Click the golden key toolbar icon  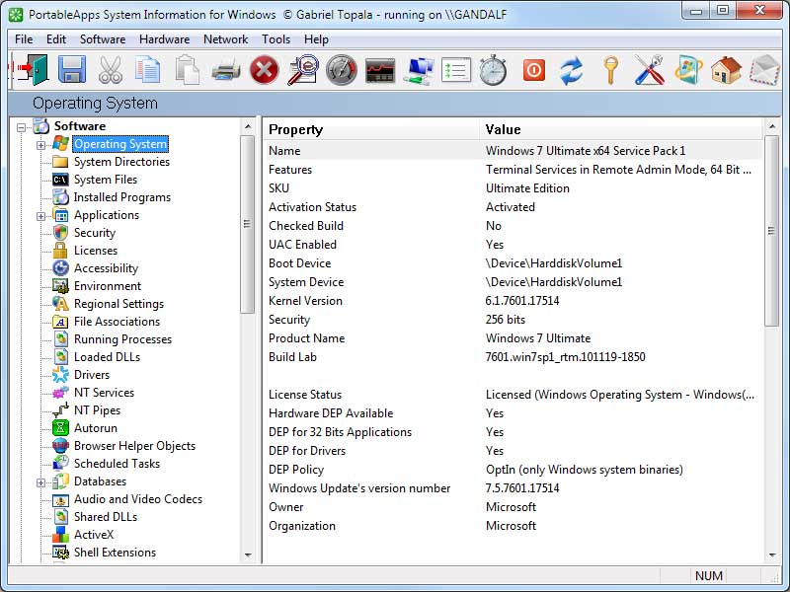[x=610, y=70]
